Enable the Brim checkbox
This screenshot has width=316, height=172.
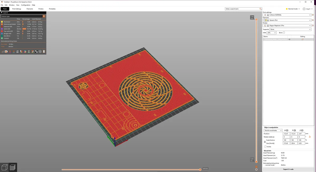(284, 33)
